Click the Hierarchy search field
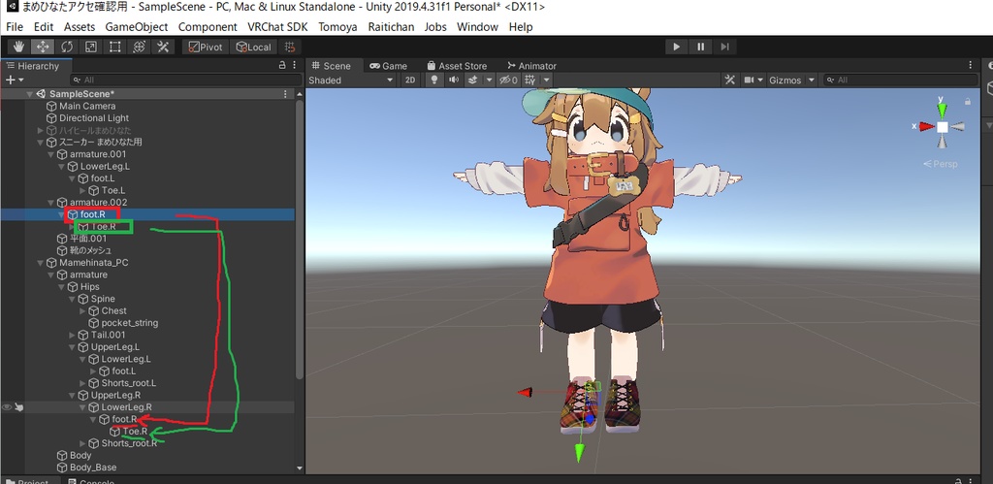 click(186, 80)
